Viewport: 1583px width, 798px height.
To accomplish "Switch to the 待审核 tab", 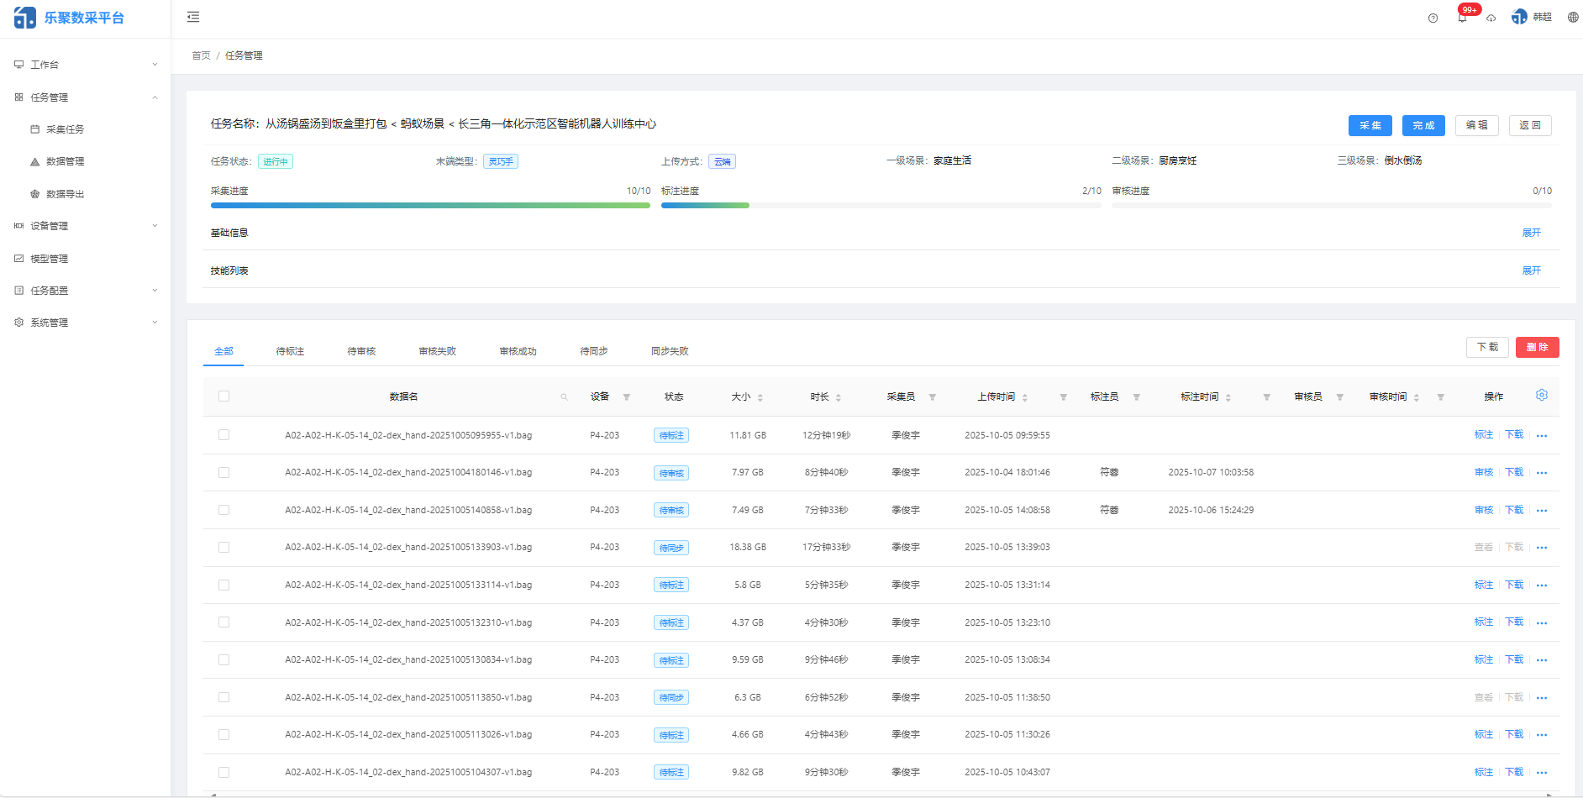I will [x=360, y=350].
